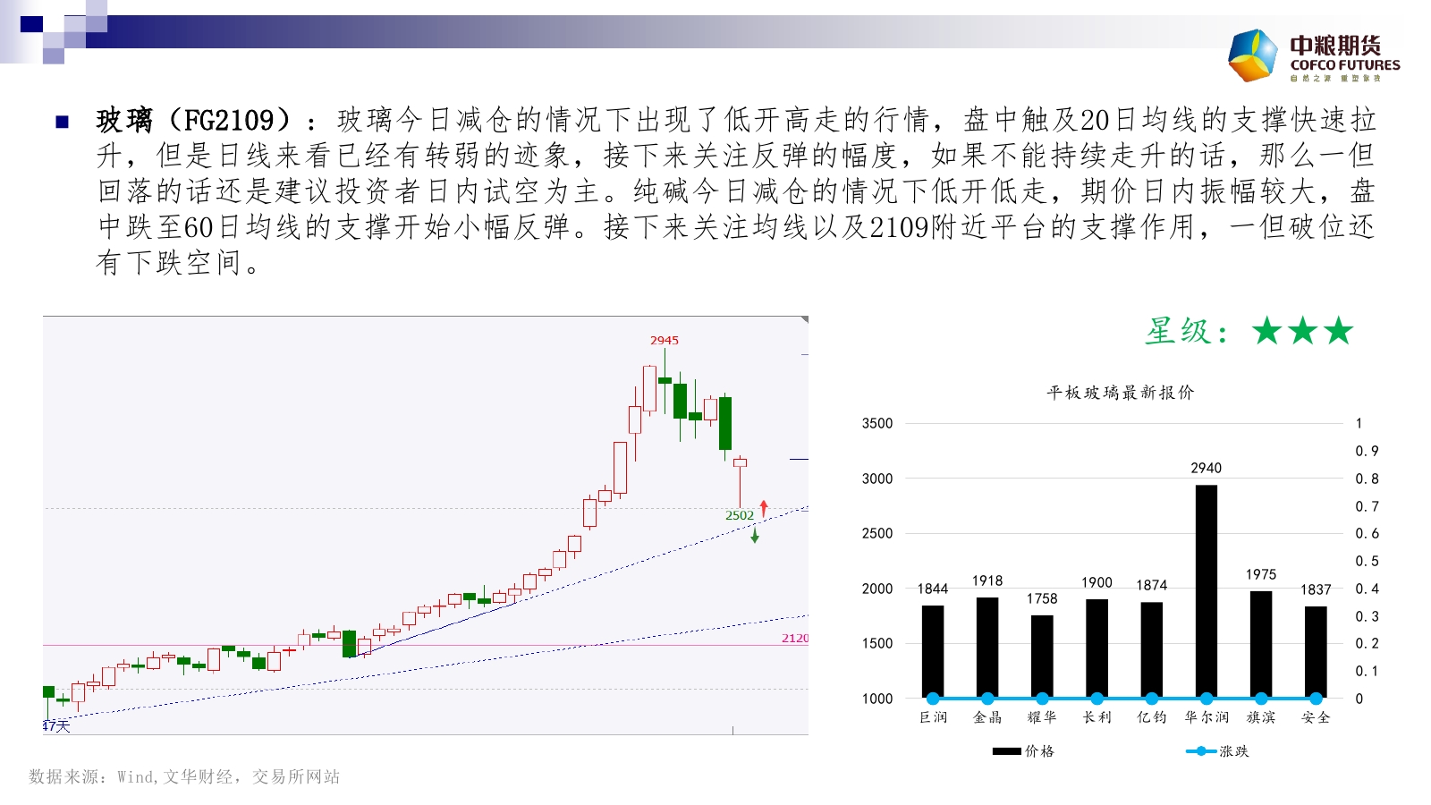Click the 安全 category label on axis
The width and height of the screenshot is (1431, 805).
click(x=1315, y=717)
